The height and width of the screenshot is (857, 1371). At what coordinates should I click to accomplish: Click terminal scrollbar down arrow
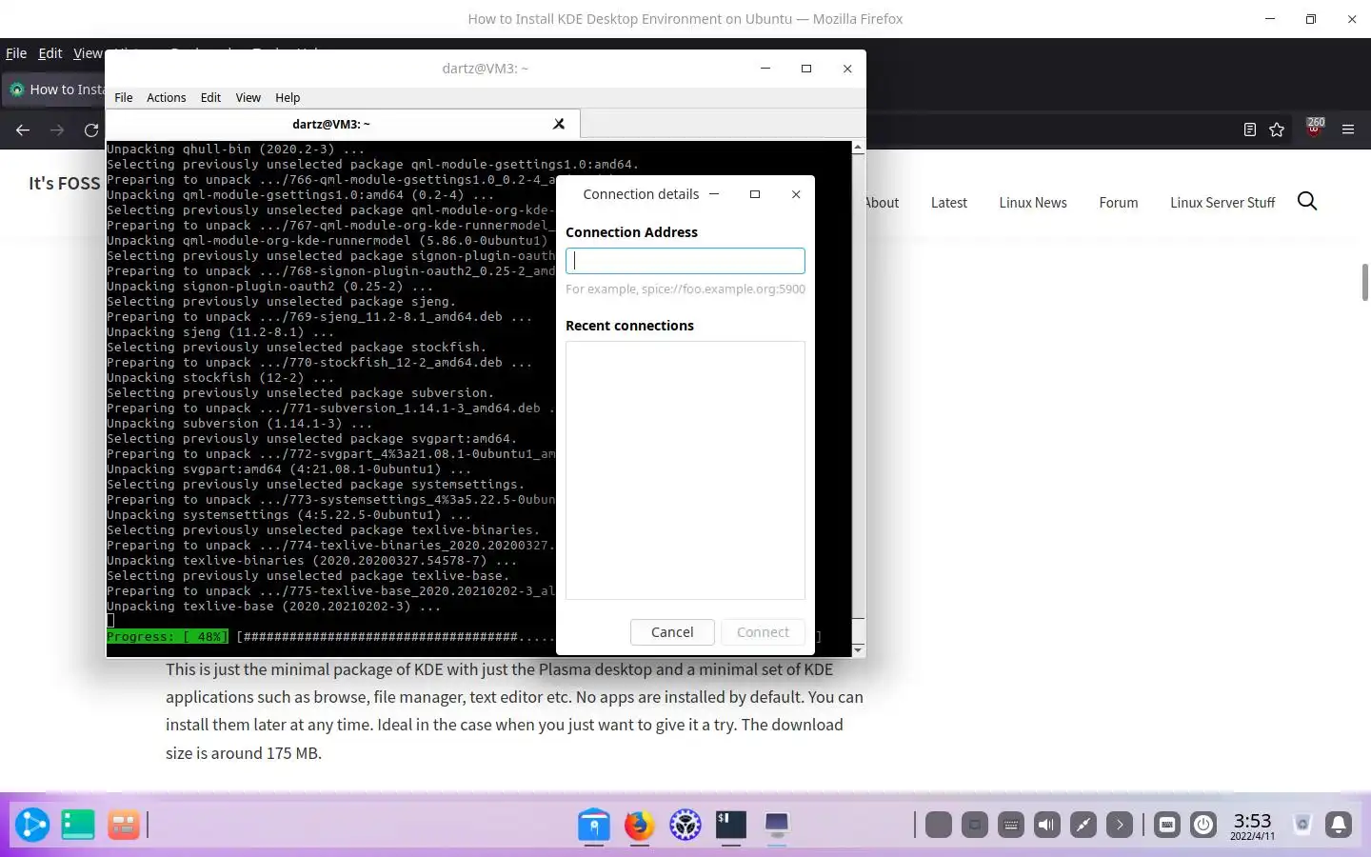tap(858, 649)
